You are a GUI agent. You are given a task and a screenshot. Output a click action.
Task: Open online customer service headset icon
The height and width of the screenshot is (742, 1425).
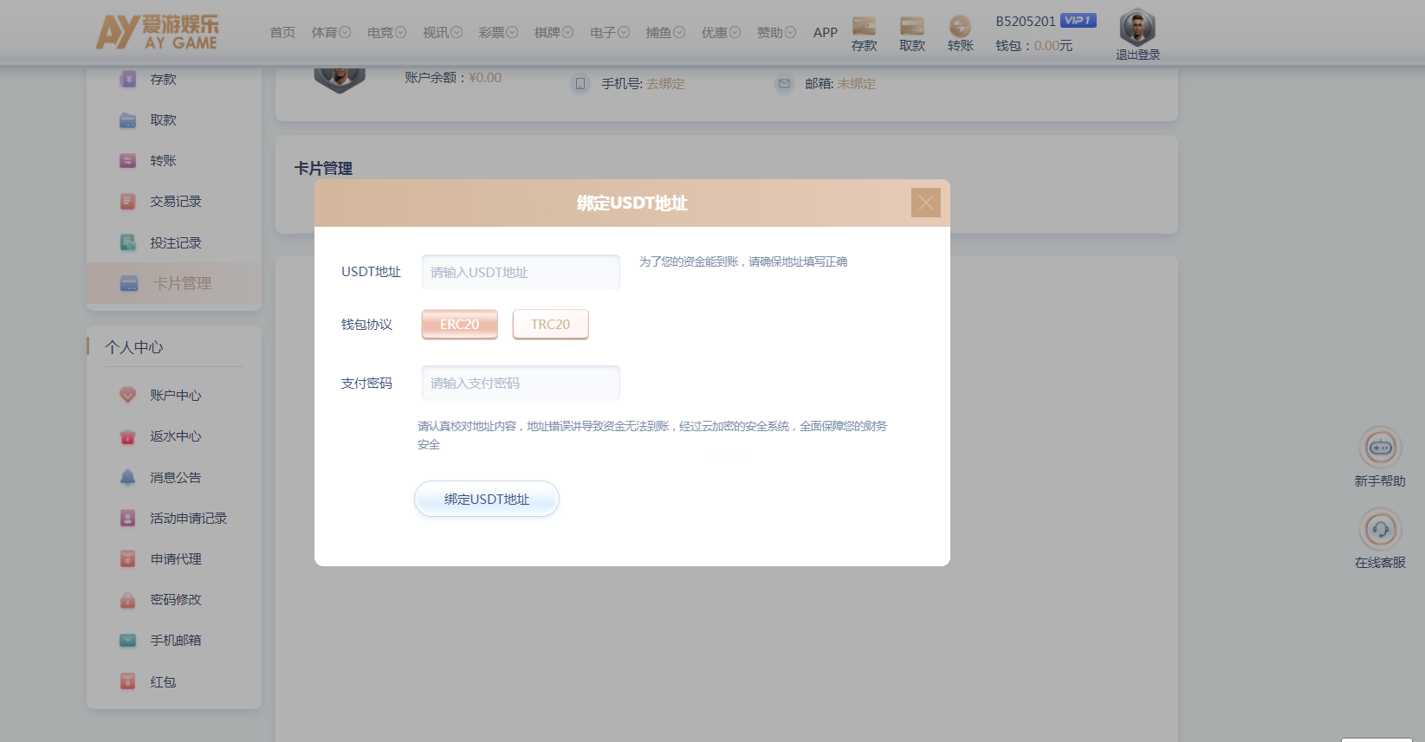[x=1379, y=529]
